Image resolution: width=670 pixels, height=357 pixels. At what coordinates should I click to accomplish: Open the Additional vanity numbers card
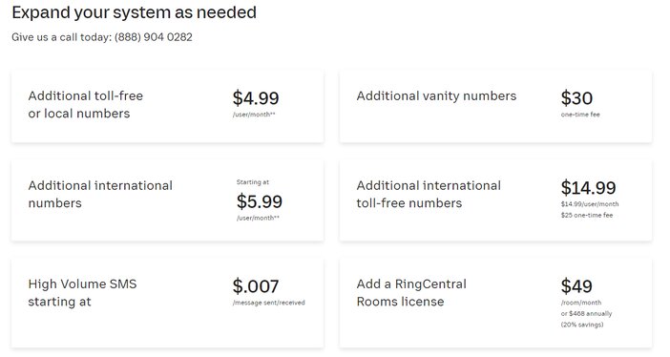[x=495, y=107]
